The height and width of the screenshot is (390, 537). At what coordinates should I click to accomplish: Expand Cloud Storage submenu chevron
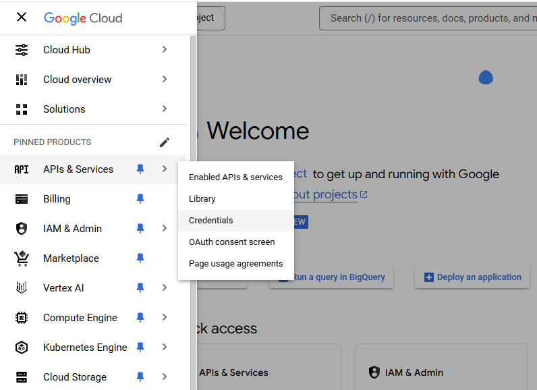(x=165, y=377)
